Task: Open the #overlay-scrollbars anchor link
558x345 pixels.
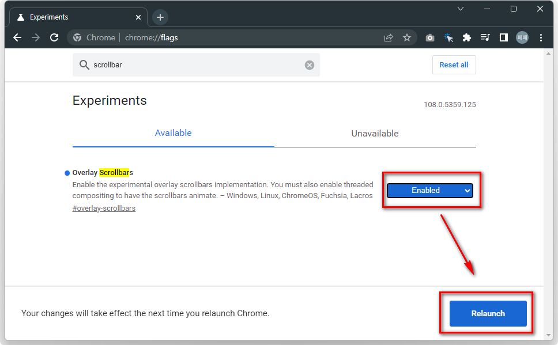Action: tap(104, 208)
